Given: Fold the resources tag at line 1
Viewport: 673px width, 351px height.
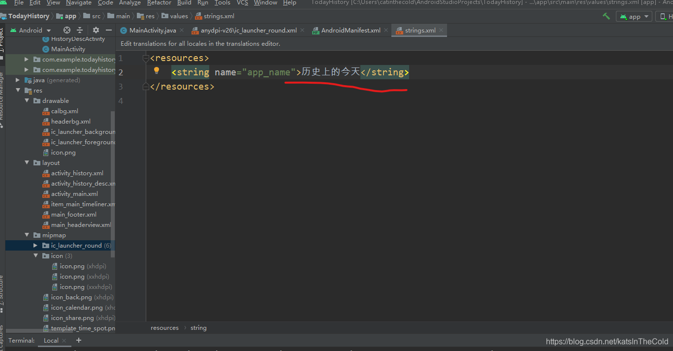Looking at the screenshot, I should click(146, 58).
